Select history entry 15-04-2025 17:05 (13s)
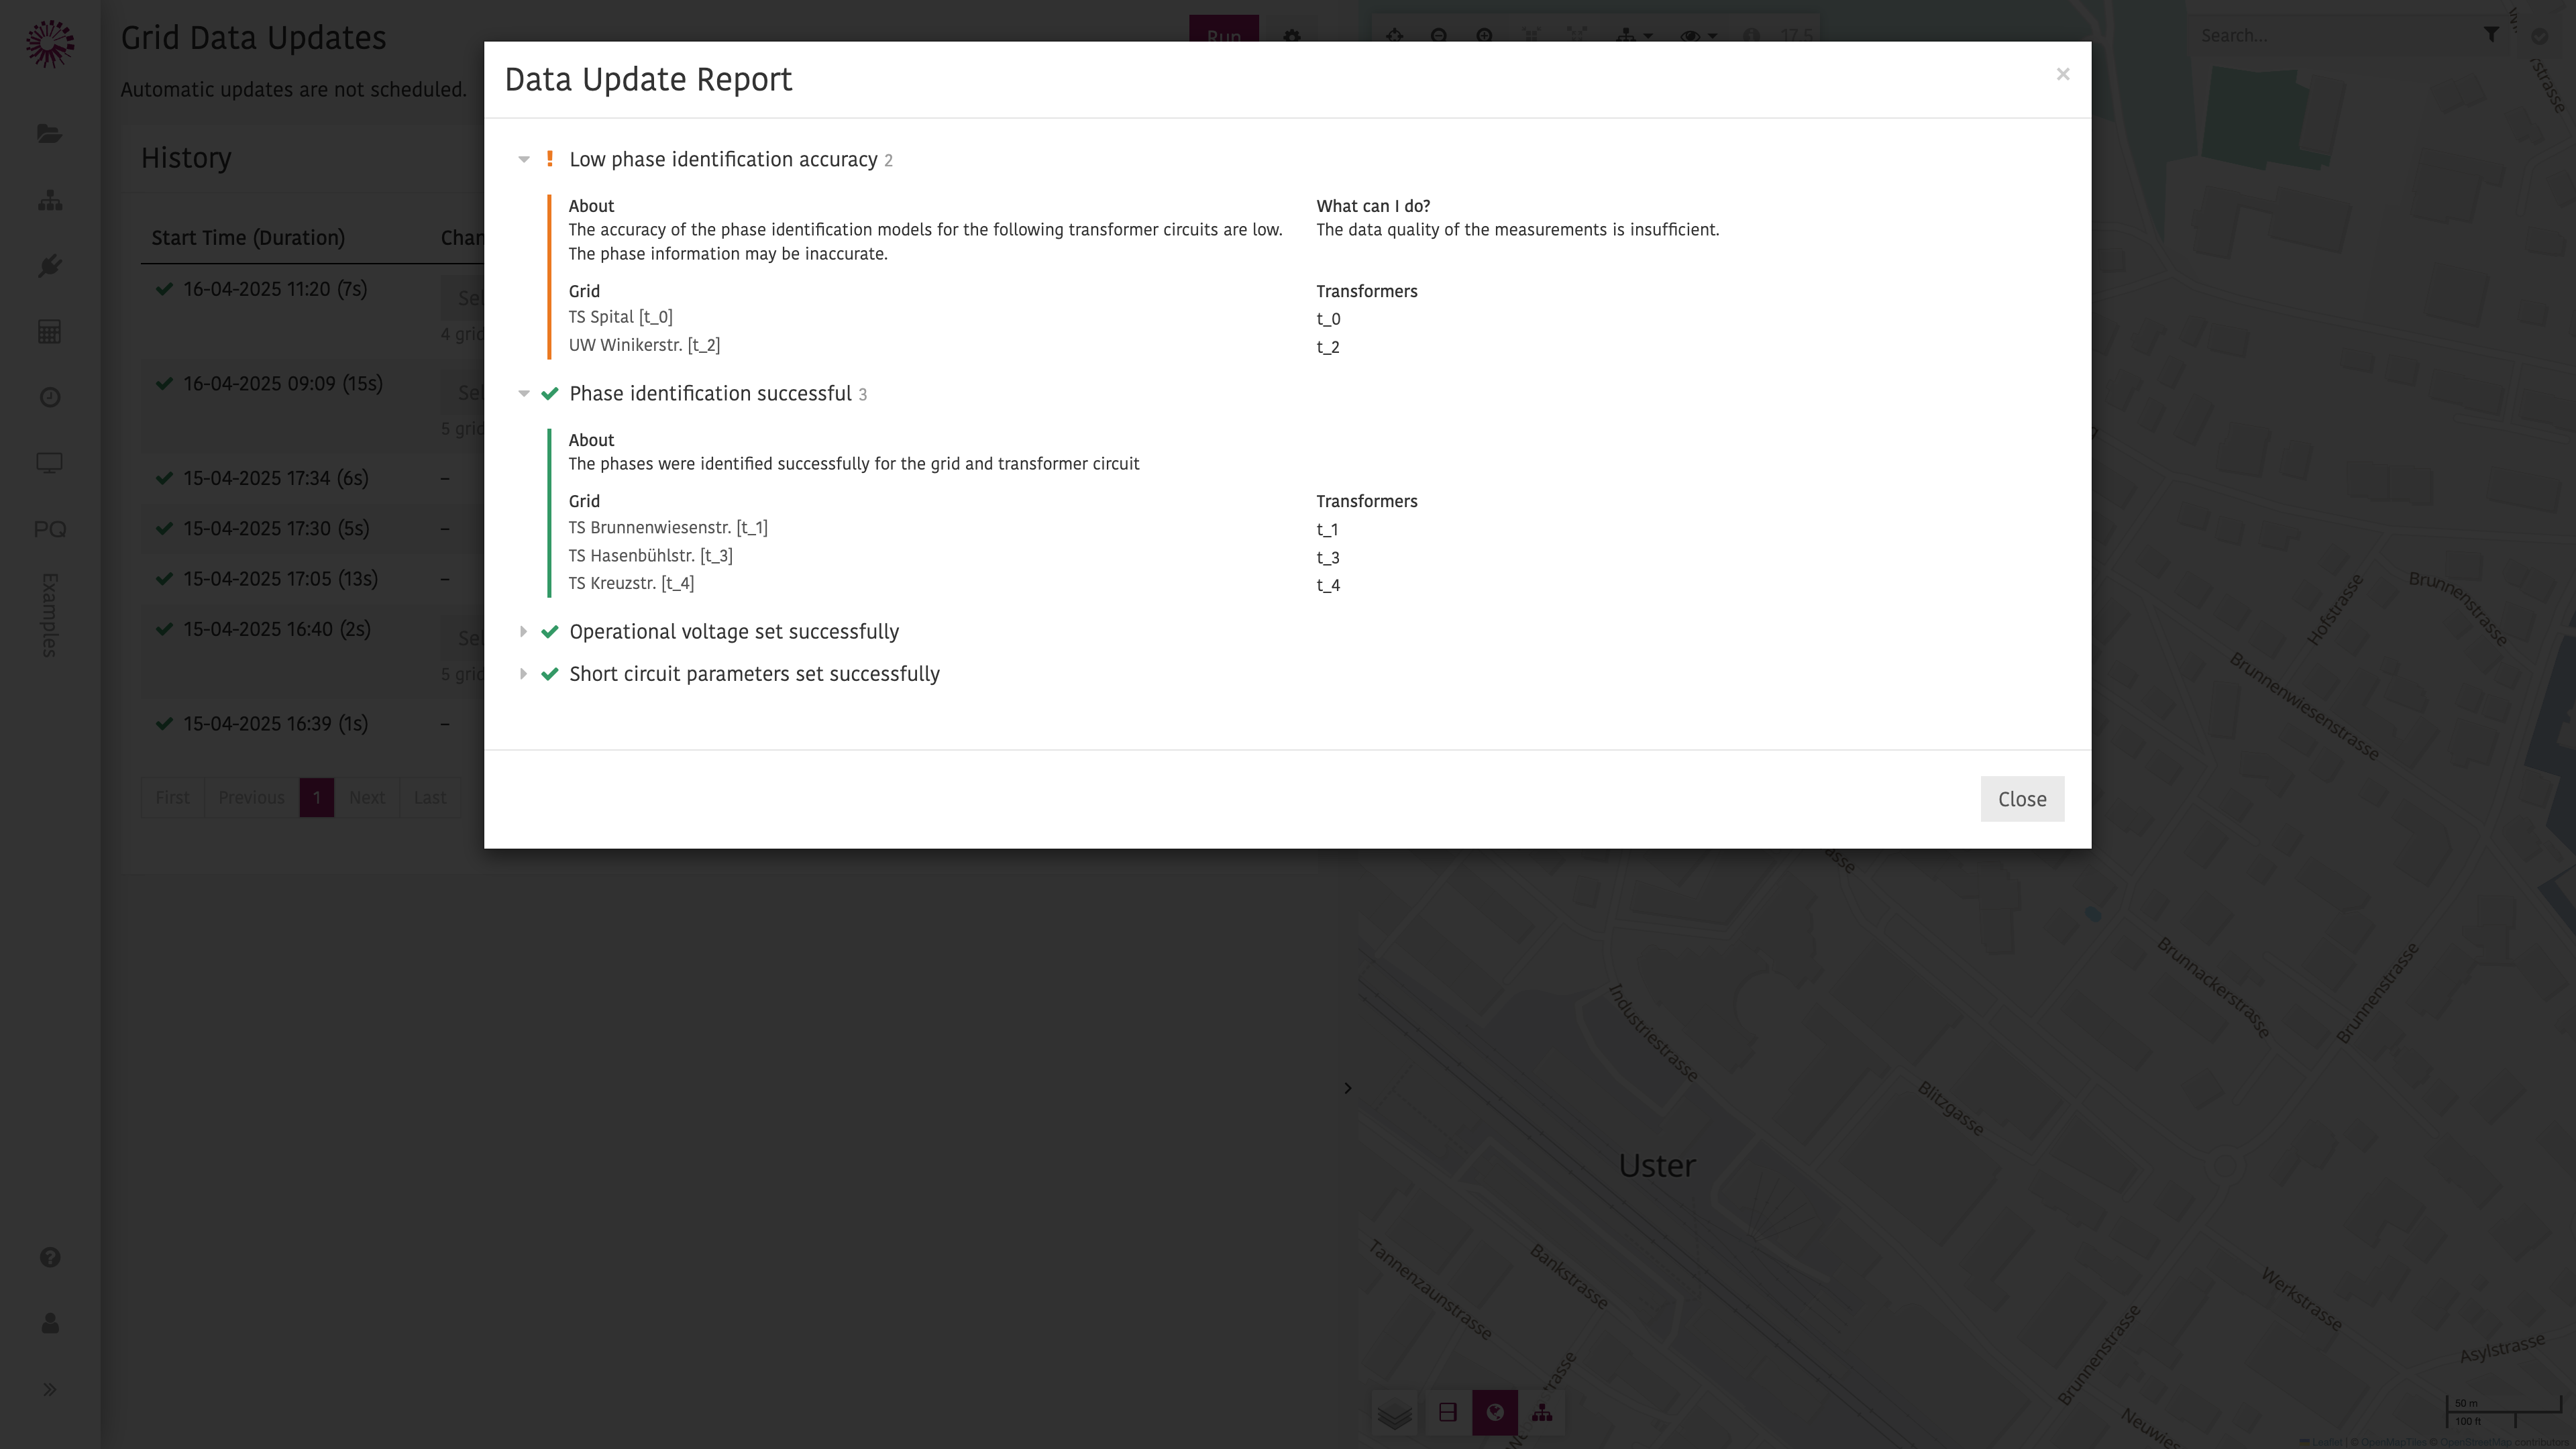 (280, 579)
